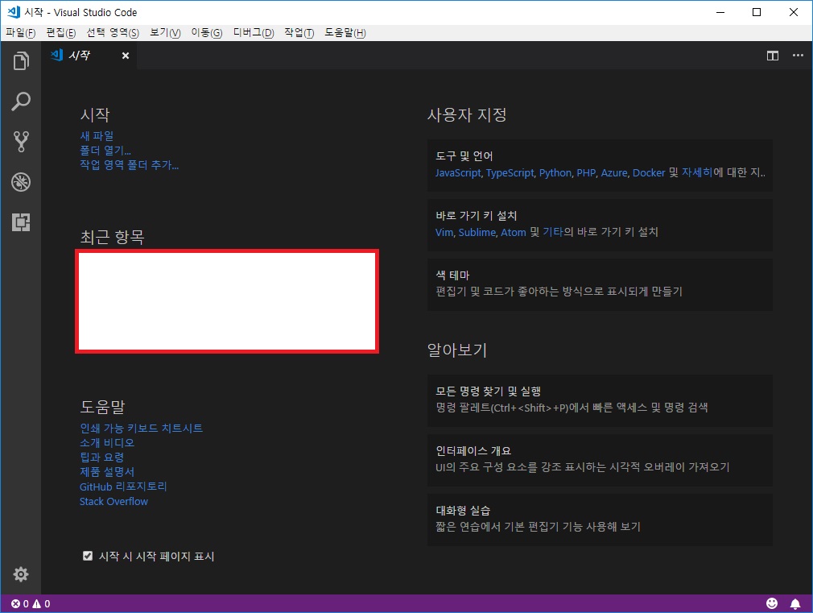
Task: Open the 대화형 실습 card
Action: (600, 520)
